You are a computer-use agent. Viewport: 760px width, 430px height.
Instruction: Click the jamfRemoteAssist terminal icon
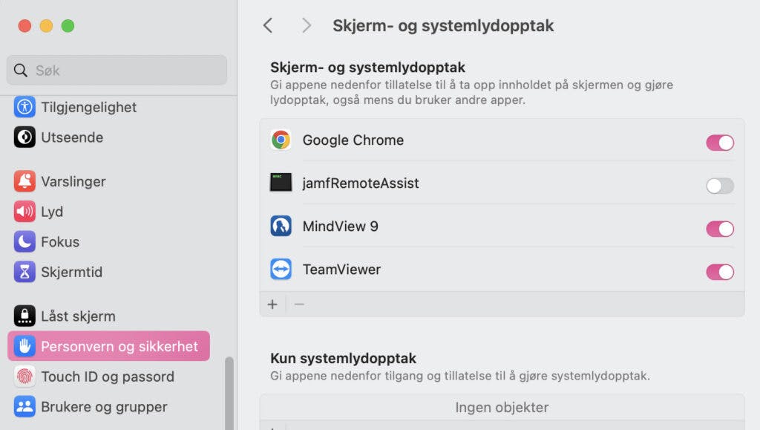coord(281,183)
